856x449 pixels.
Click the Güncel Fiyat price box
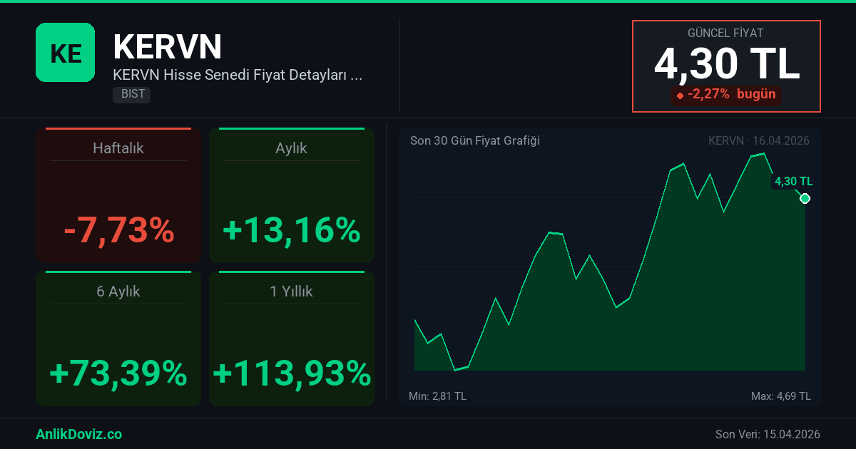point(726,66)
